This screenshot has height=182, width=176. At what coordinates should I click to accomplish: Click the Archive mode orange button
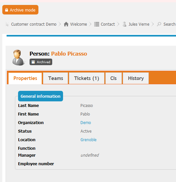pyautogui.click(x=20, y=10)
